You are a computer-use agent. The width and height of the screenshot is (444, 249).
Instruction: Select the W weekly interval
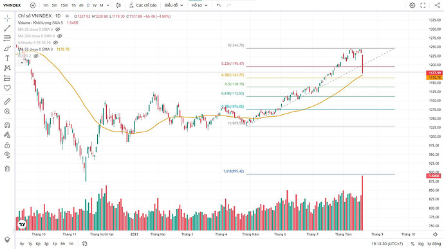click(x=95, y=5)
